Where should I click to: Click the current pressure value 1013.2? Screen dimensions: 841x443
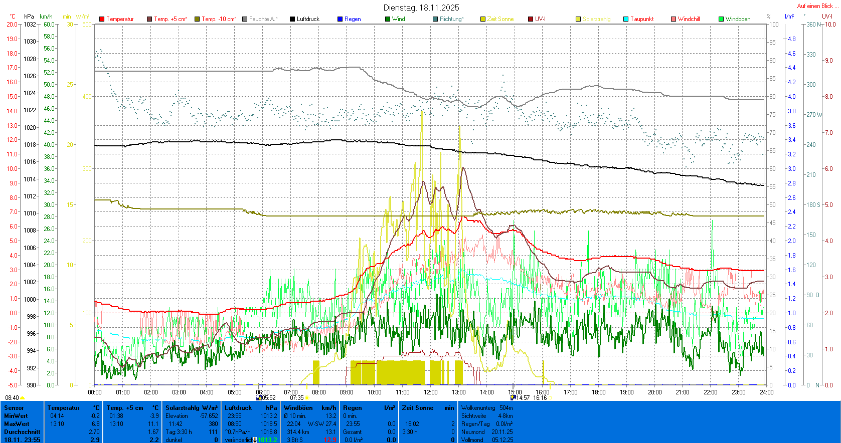267,440
